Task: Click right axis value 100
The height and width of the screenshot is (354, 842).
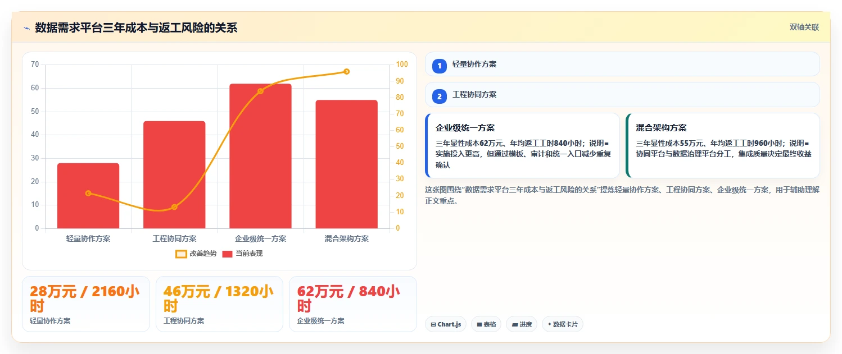Action: (x=402, y=65)
